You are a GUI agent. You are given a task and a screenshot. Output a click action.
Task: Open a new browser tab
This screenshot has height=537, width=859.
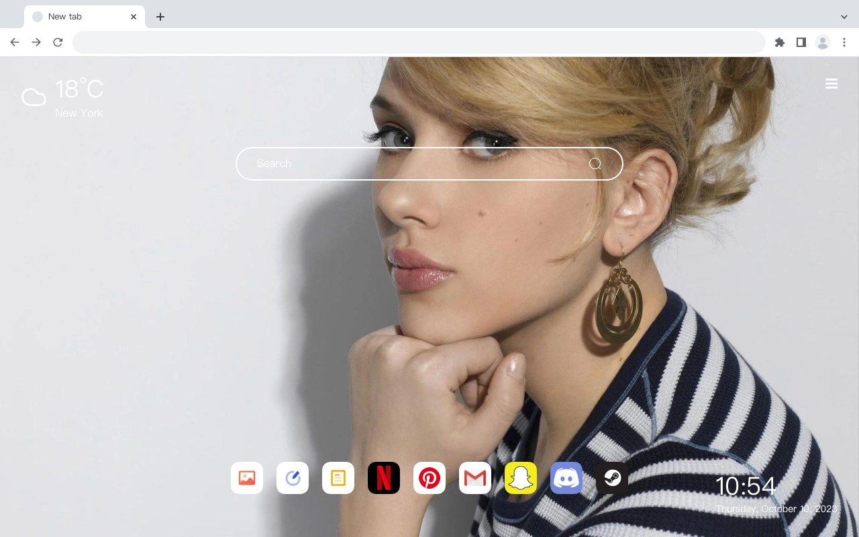(160, 17)
